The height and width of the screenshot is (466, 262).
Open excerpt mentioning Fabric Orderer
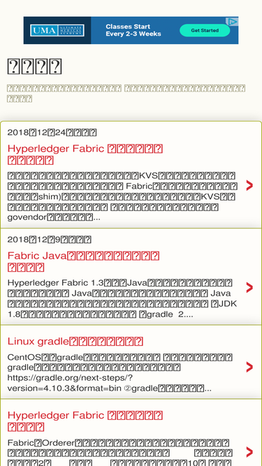click(x=120, y=452)
